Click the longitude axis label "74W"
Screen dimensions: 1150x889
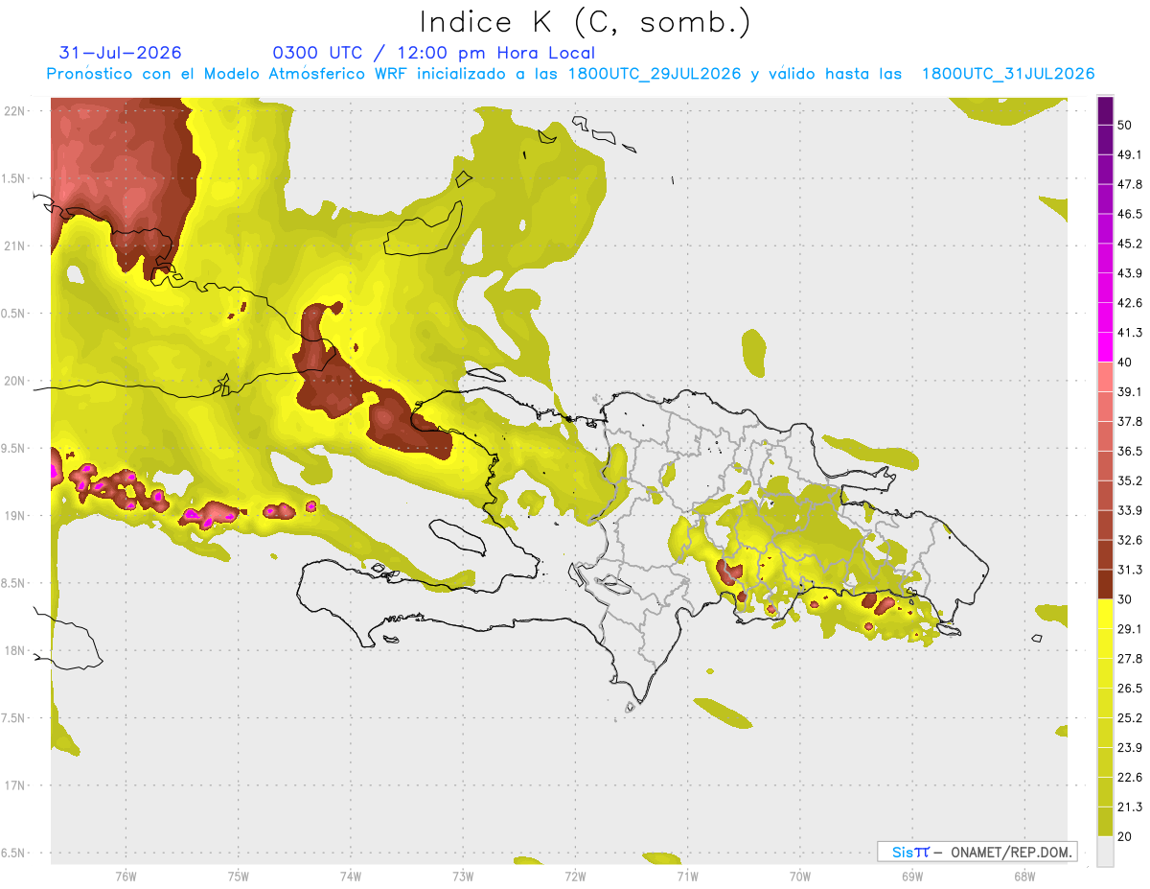pos(350,877)
